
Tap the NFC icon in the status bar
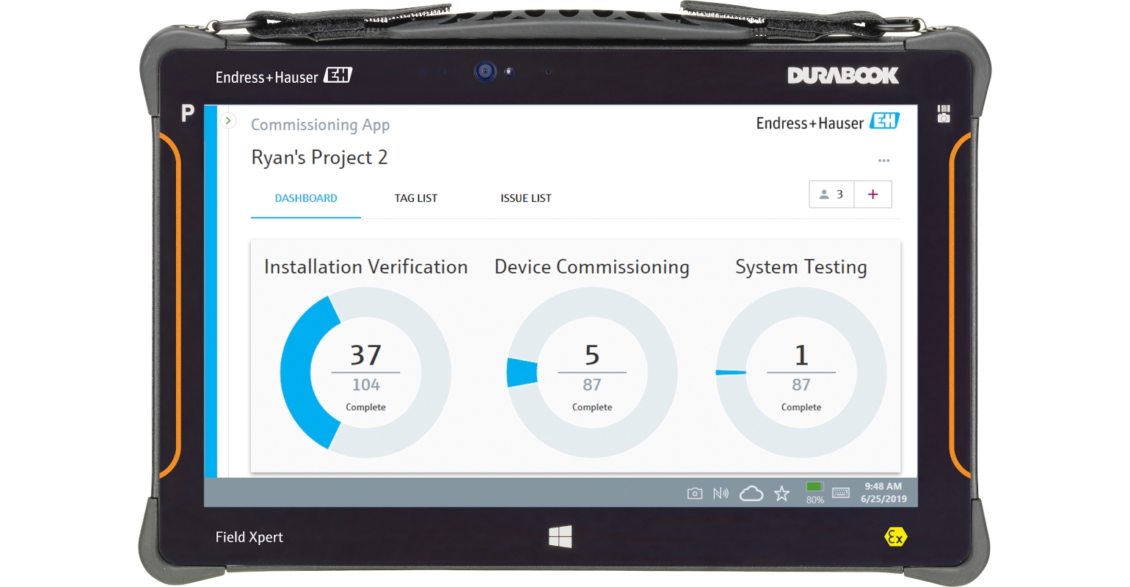pyautogui.click(x=721, y=494)
